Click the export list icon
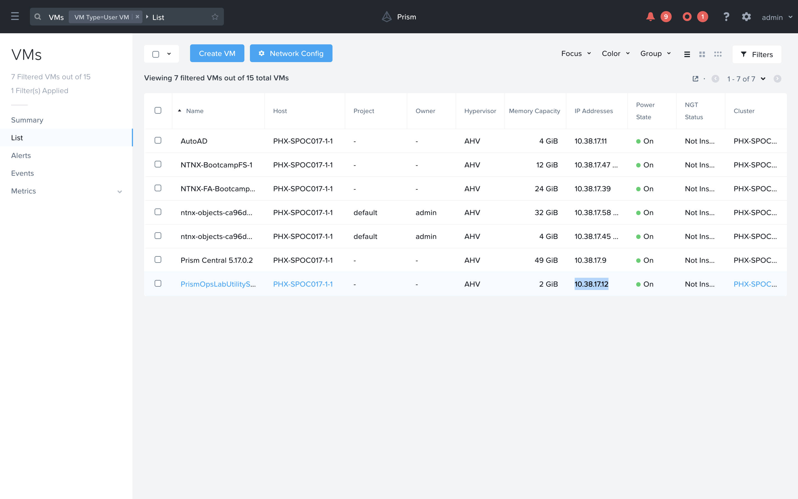This screenshot has width=798, height=499. 695,78
